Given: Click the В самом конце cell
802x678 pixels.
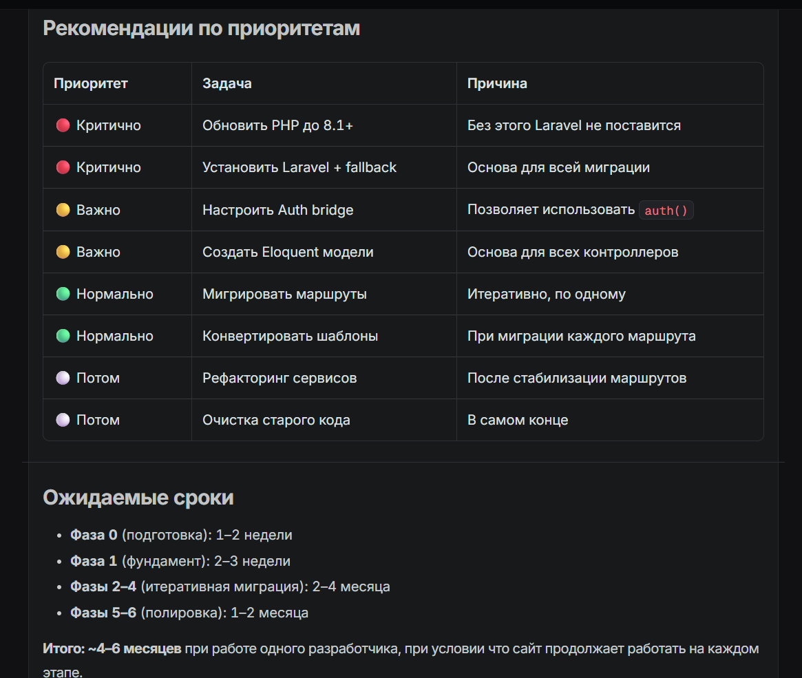Looking at the screenshot, I should pos(518,420).
